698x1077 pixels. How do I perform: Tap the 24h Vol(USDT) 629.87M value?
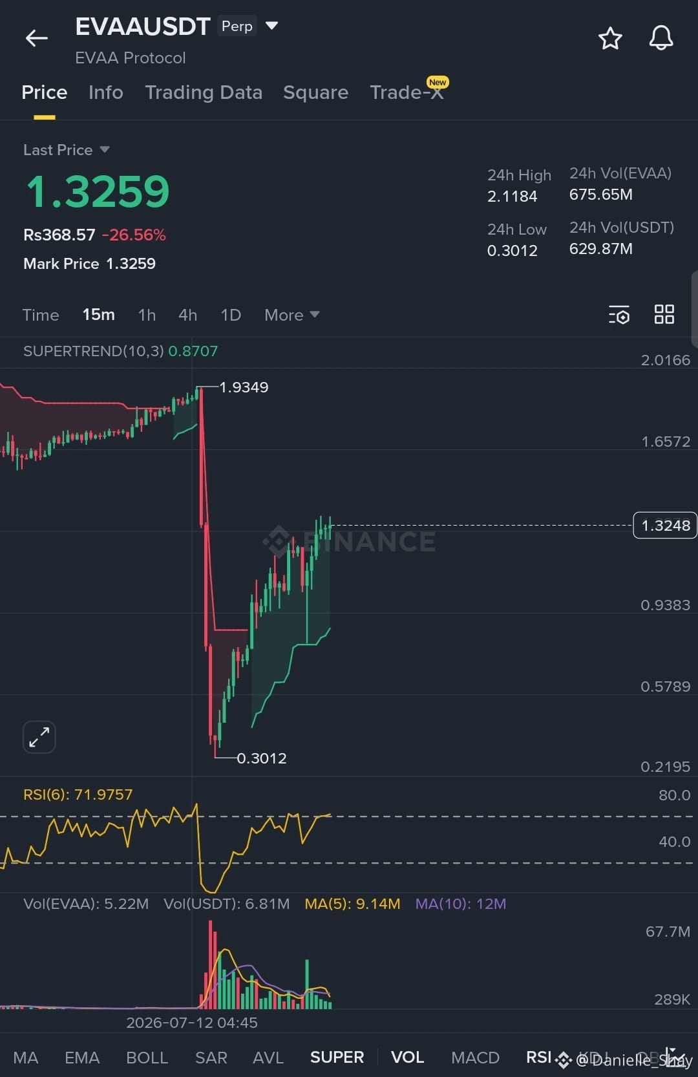pyautogui.click(x=601, y=249)
